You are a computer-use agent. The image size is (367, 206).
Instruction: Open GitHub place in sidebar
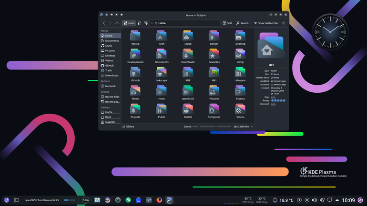coord(110,65)
